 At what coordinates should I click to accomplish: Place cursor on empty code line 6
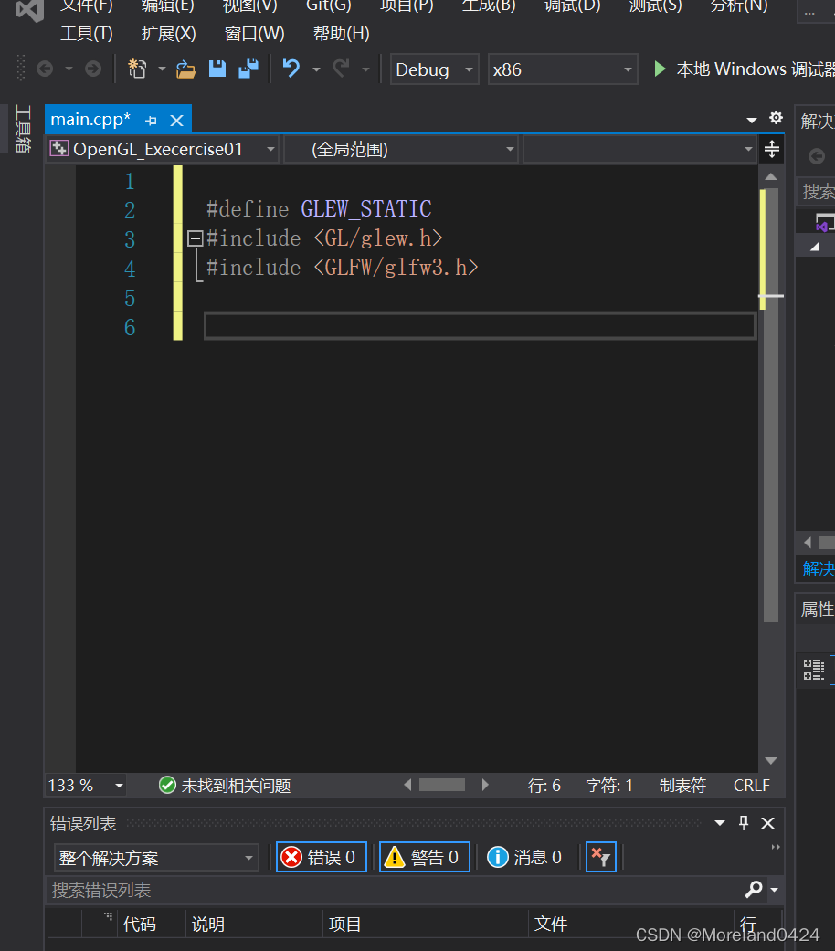click(480, 326)
